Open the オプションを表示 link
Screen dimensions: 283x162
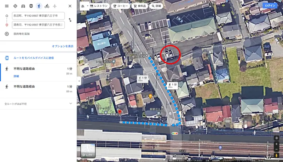[63, 46]
